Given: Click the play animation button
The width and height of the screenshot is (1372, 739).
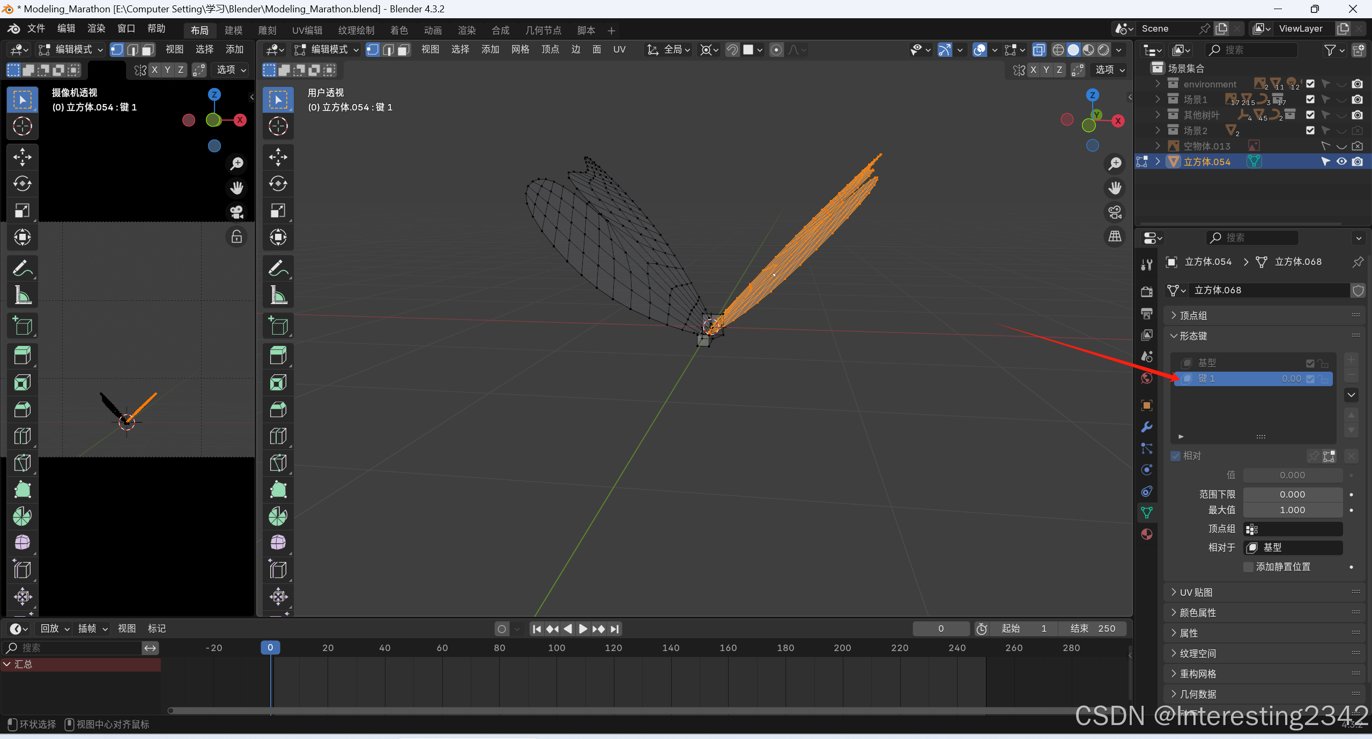Looking at the screenshot, I should (x=583, y=629).
